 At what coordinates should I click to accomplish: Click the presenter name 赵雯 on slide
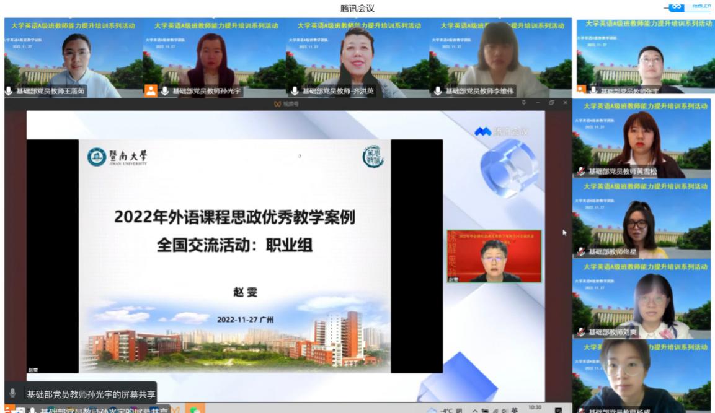[246, 292]
